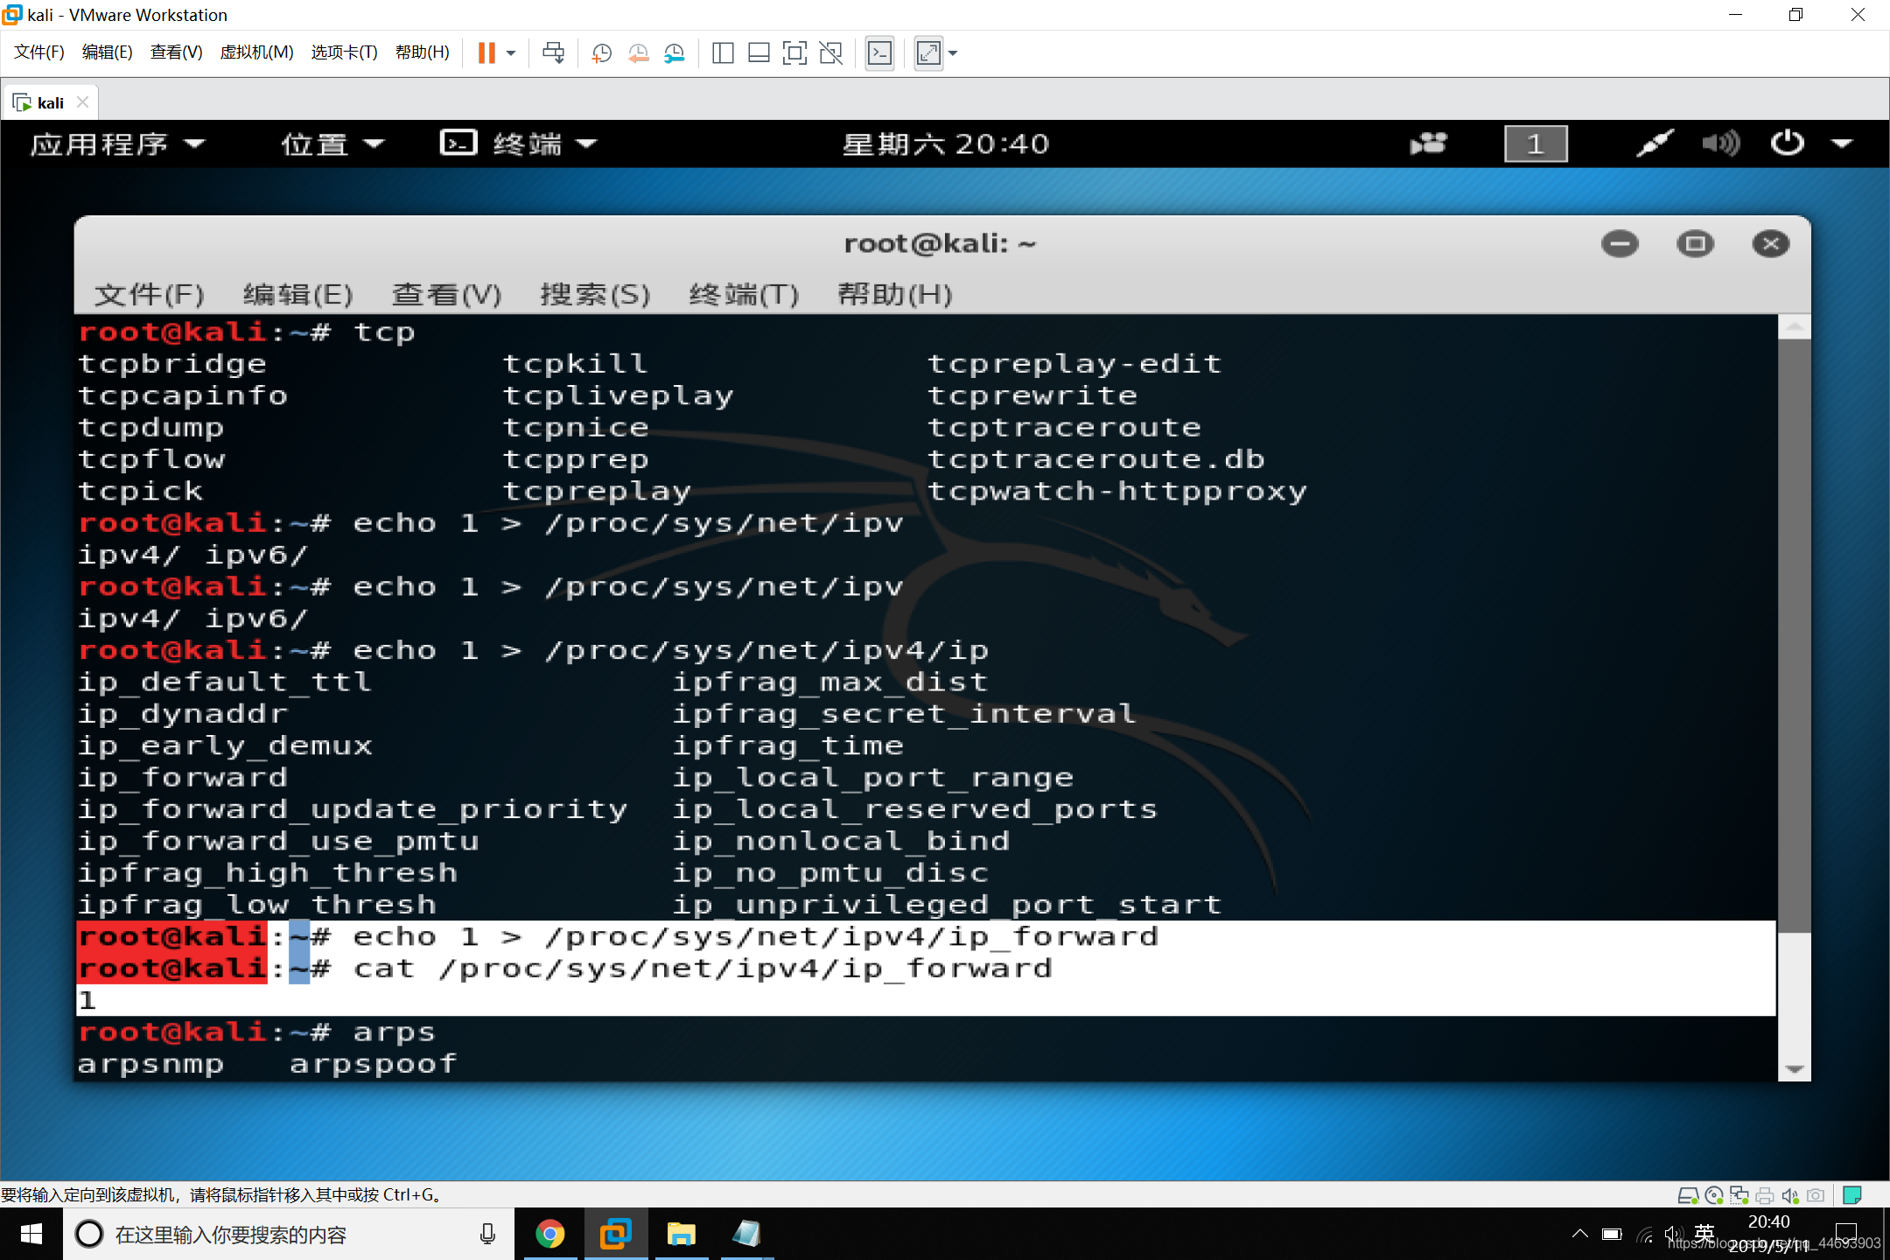Screen dimensions: 1890x1260
Task: Click Kali volume speaker icon
Action: (x=1720, y=143)
